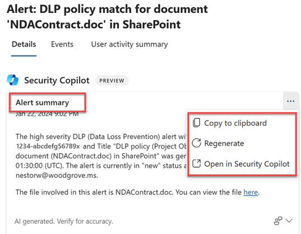Click the nestorw@woodgrove.ms email address
Screen dimensions: 301x234
pyautogui.click(x=56, y=176)
